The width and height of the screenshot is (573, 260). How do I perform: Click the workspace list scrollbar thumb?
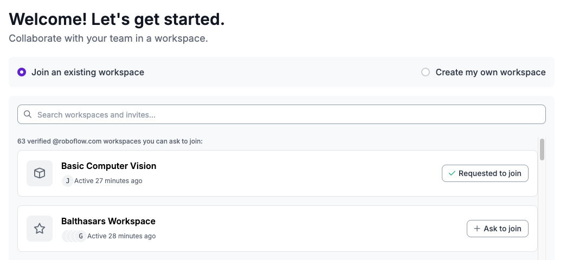pyautogui.click(x=542, y=149)
